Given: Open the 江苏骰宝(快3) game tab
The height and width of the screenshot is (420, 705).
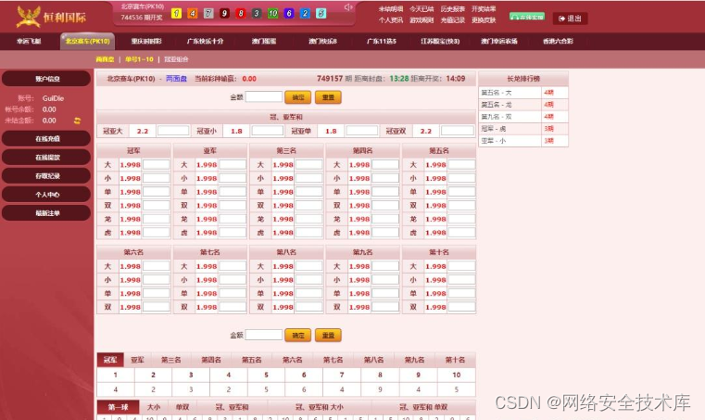Looking at the screenshot, I should click(440, 42).
